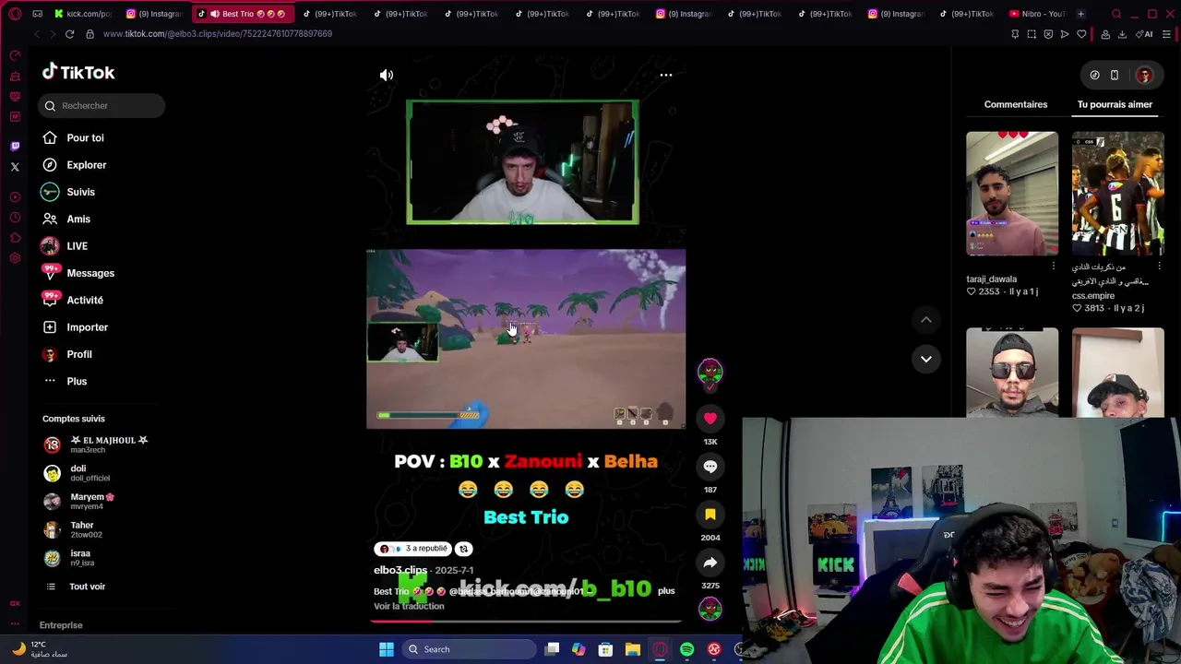Open the video creator avatar above the like button
The width and height of the screenshot is (1181, 664).
tap(710, 373)
